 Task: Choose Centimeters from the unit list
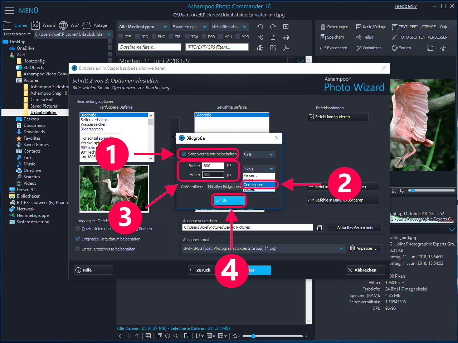(259, 185)
